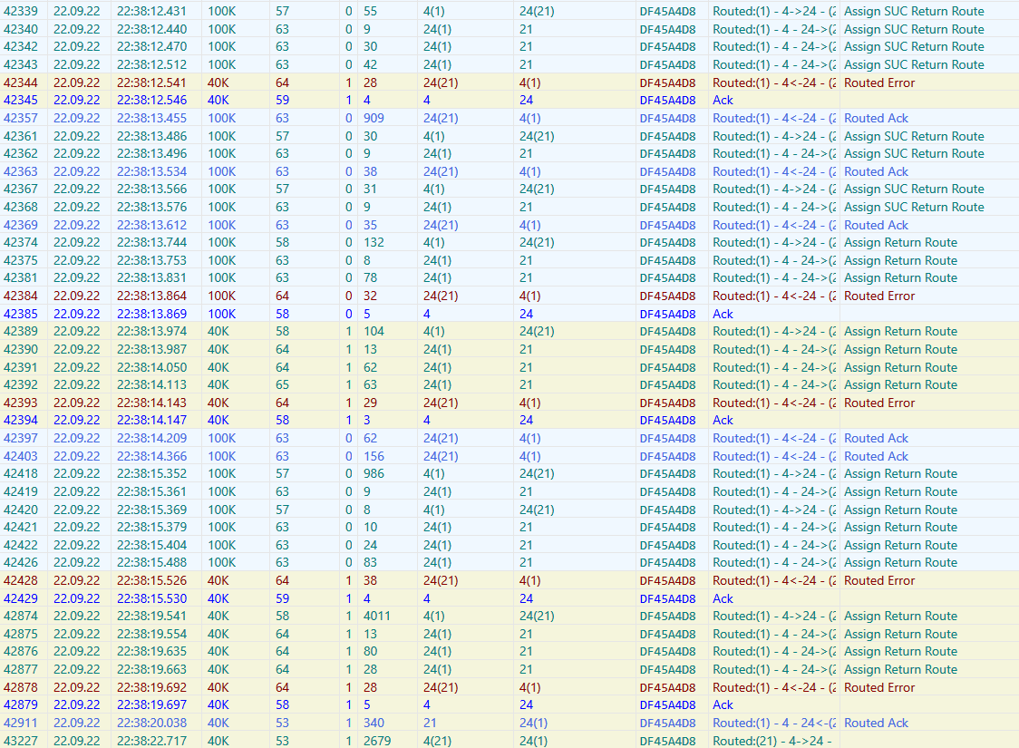Select row number 42368

coord(21,207)
